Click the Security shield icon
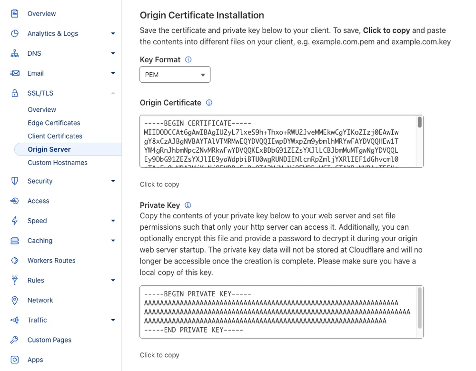476x371 pixels. (x=15, y=181)
